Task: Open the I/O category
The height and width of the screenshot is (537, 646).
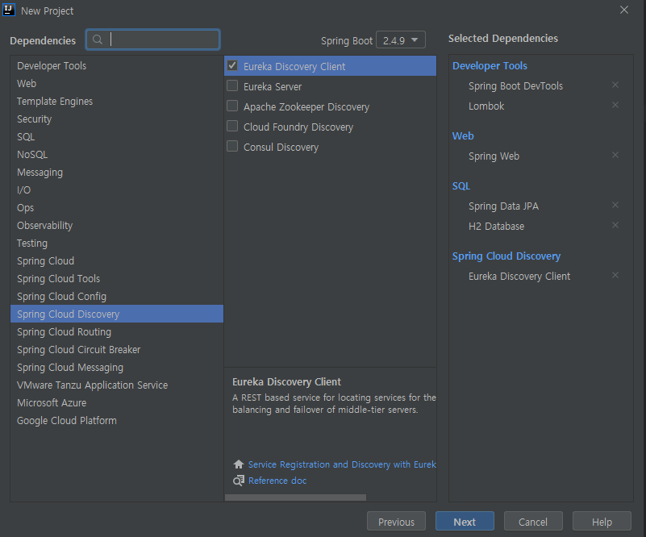Action: pos(117,189)
